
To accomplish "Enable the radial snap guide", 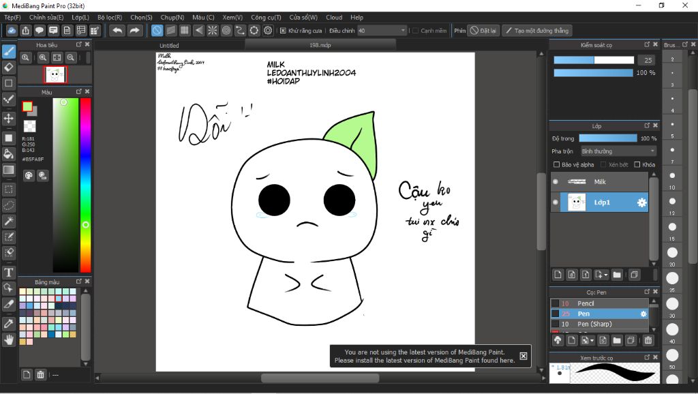I will (213, 30).
